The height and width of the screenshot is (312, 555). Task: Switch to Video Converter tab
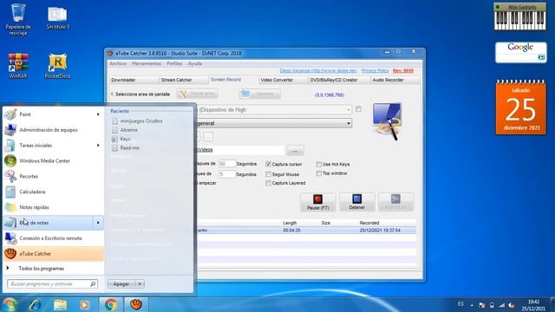pyautogui.click(x=283, y=80)
